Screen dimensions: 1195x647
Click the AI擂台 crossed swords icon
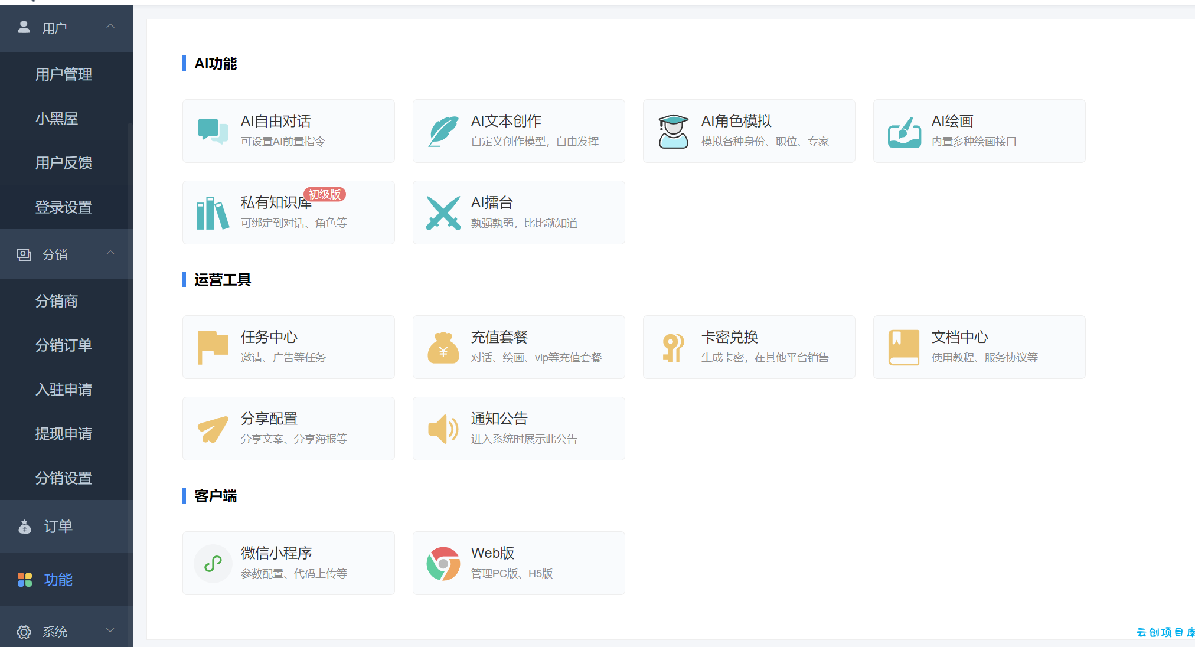click(443, 213)
